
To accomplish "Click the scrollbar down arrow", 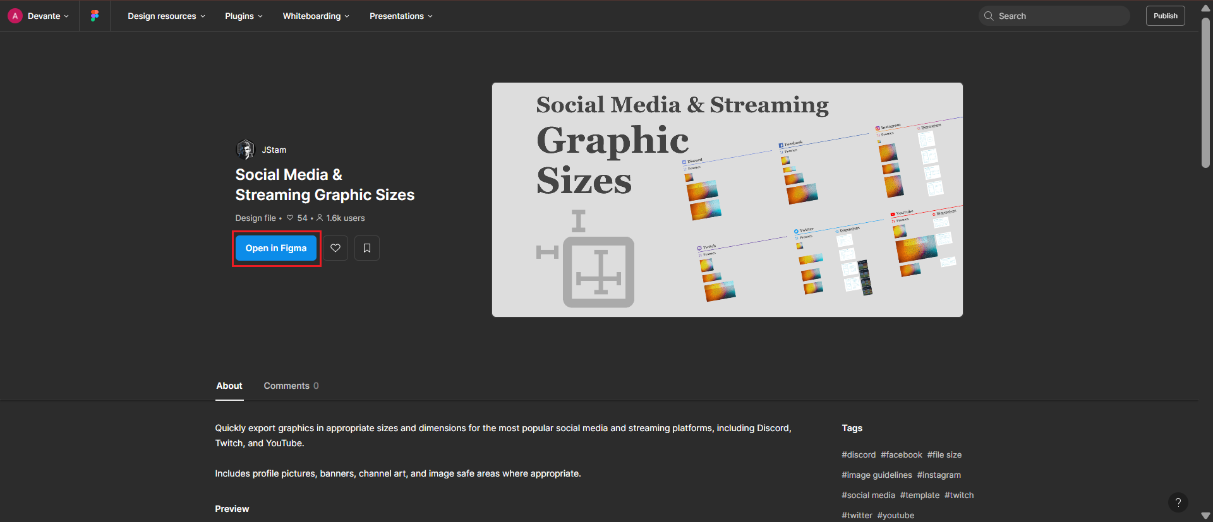I will click(1205, 516).
